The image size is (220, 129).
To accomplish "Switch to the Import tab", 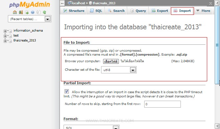I will 182,11.
